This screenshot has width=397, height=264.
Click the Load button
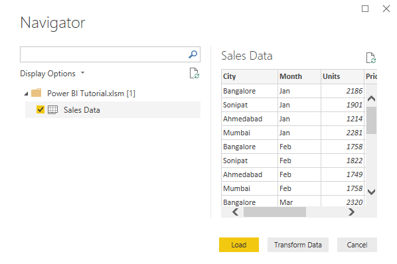point(239,245)
